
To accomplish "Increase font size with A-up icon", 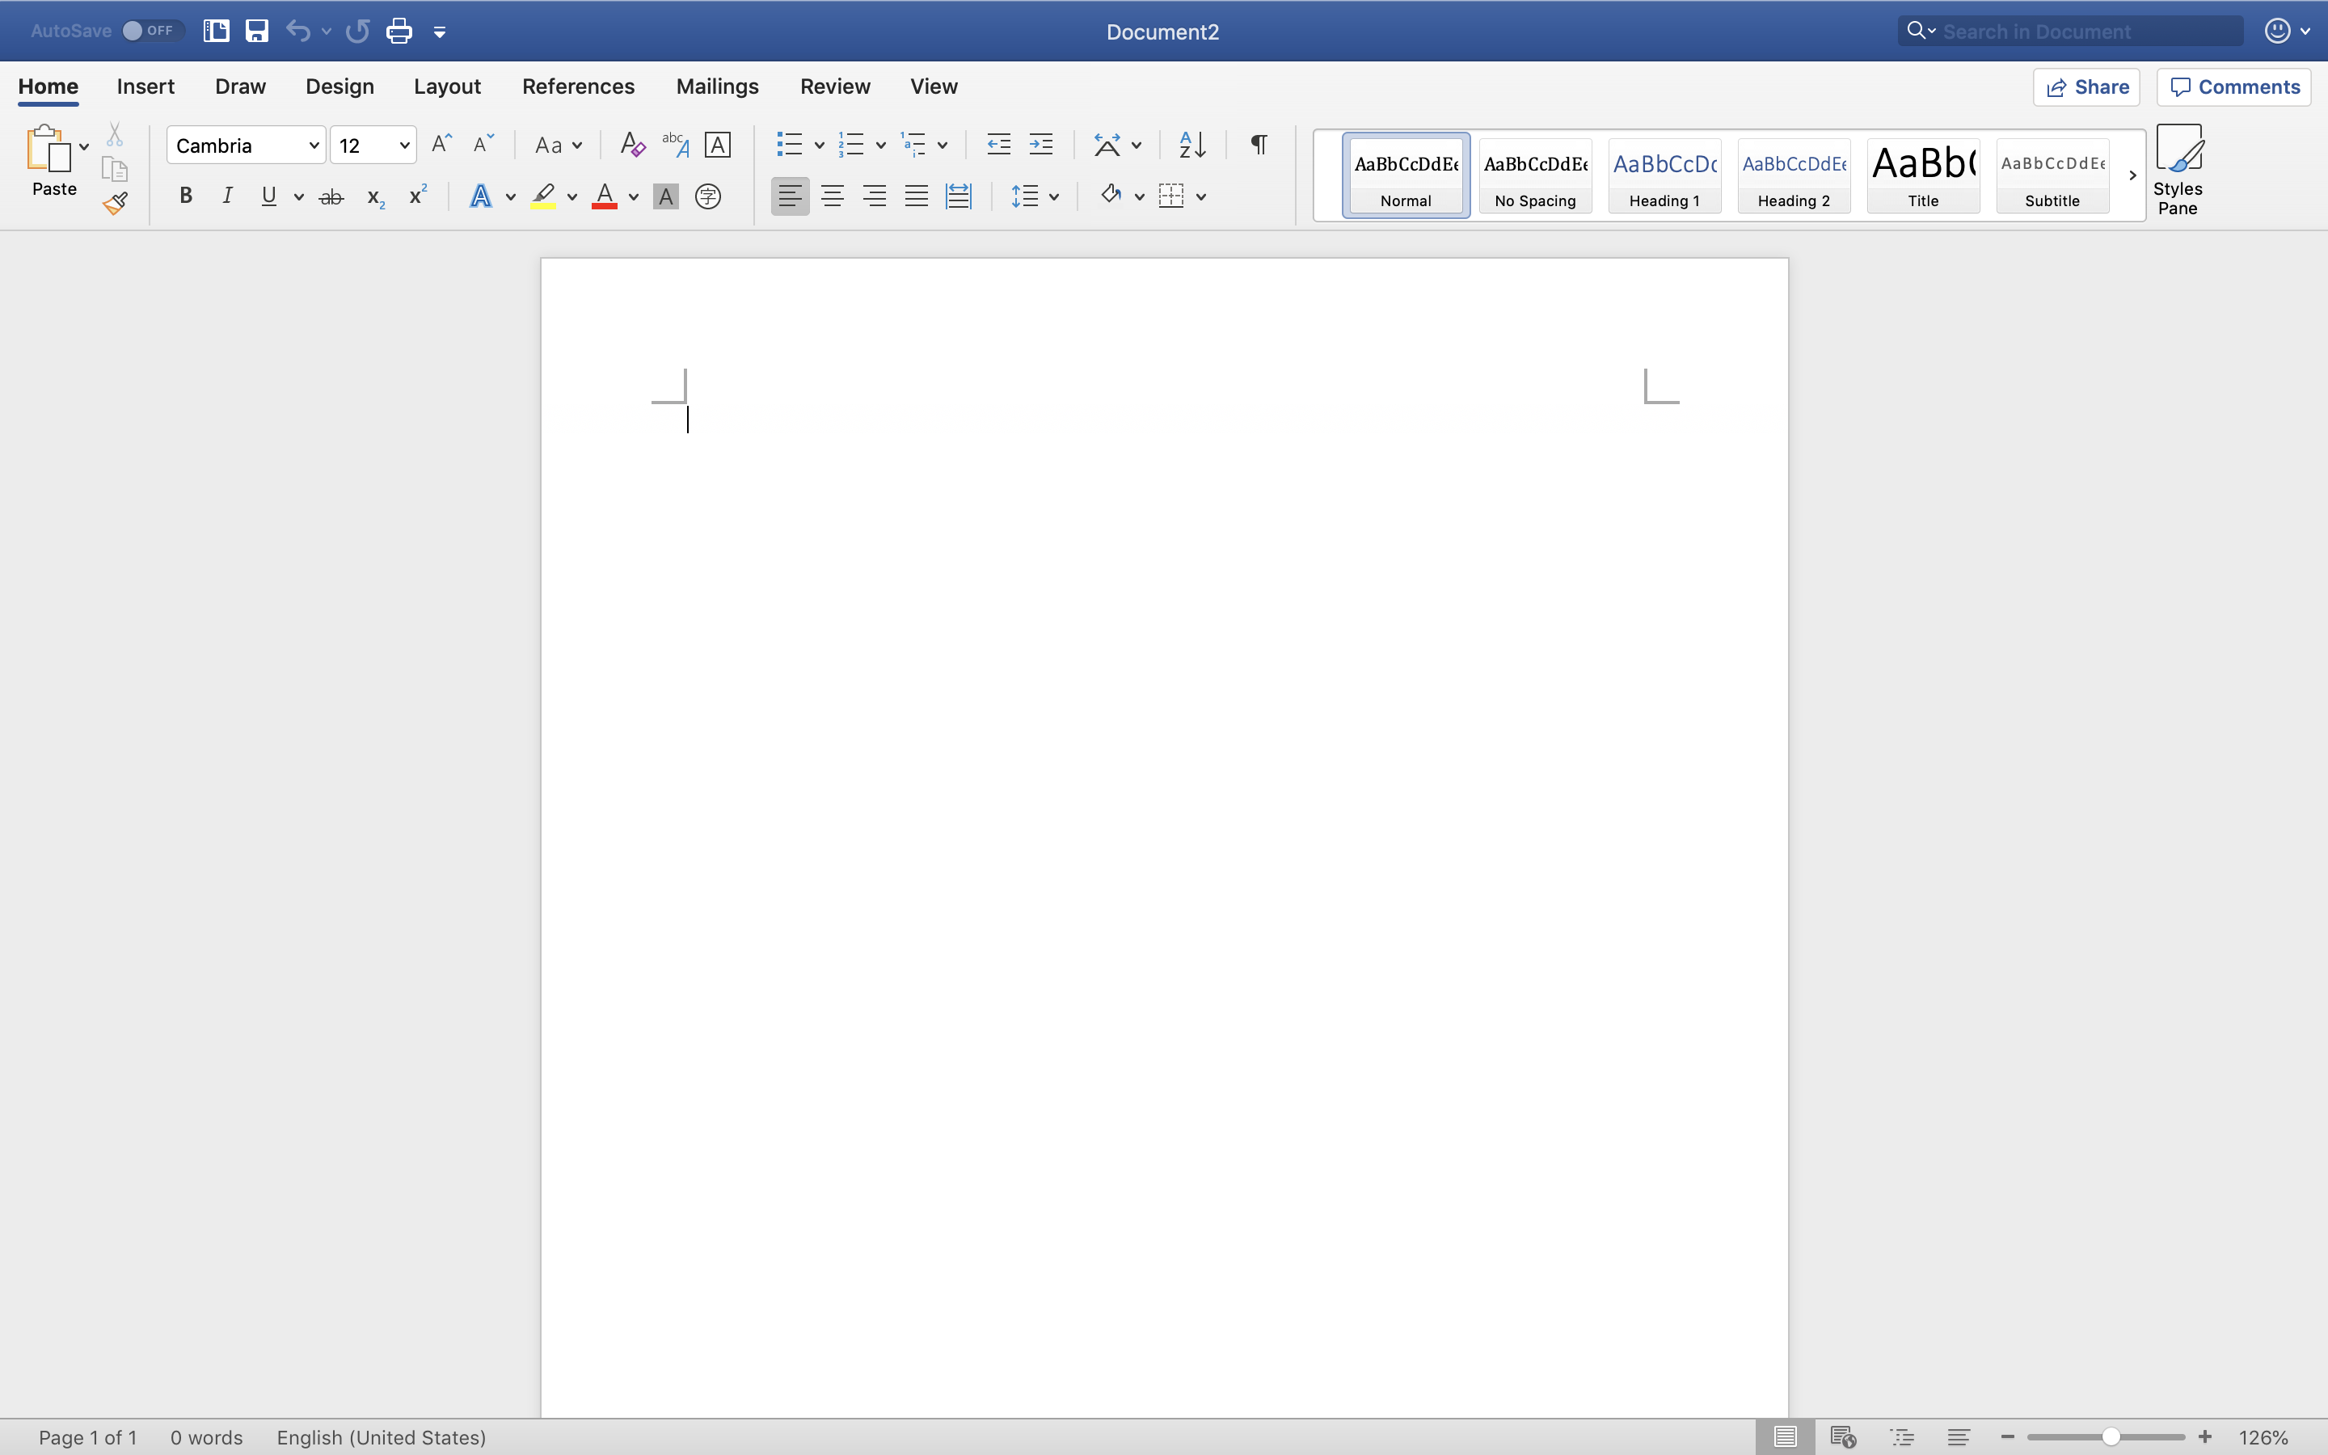I will (x=441, y=145).
